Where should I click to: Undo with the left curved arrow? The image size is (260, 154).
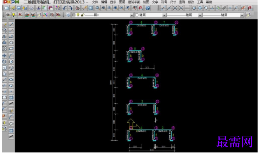click(x=65, y=8)
